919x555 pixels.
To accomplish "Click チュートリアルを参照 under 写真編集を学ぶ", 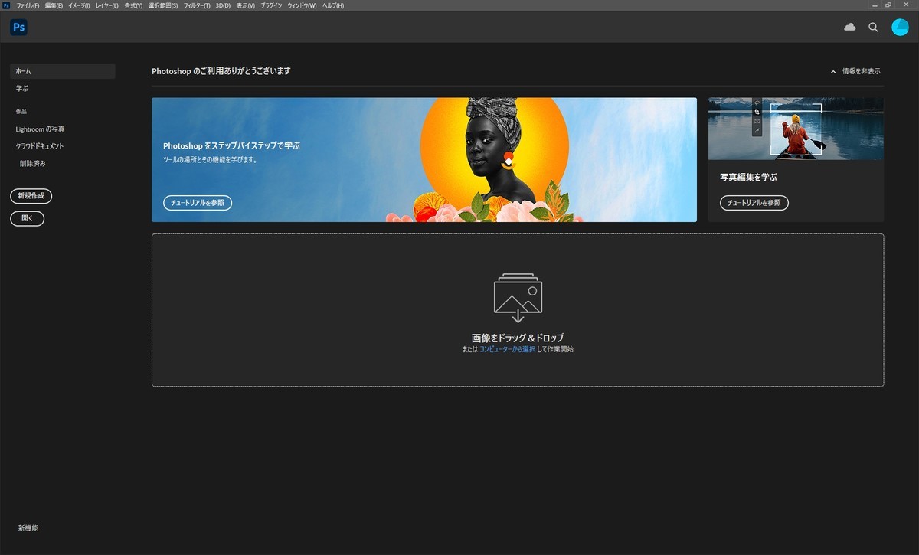I will point(754,203).
